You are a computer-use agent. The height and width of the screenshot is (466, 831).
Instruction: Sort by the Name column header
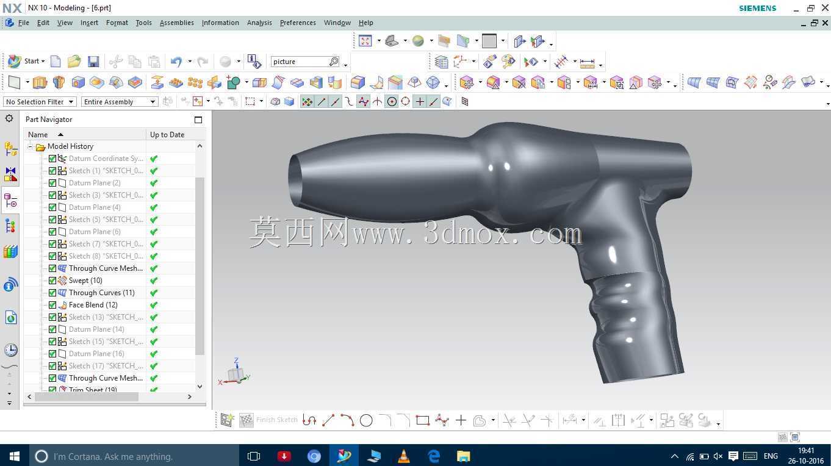click(85, 134)
